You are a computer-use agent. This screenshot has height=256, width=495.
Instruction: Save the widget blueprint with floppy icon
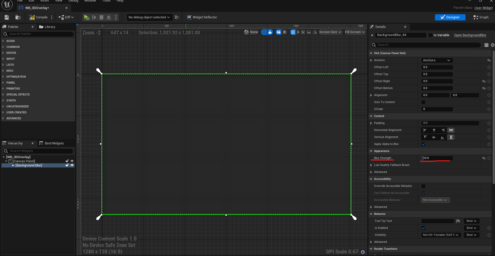pyautogui.click(x=7, y=17)
